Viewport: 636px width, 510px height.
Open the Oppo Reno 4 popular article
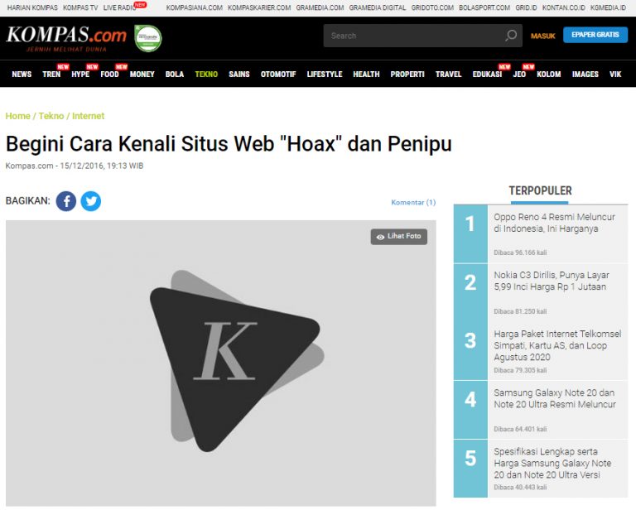click(x=554, y=223)
